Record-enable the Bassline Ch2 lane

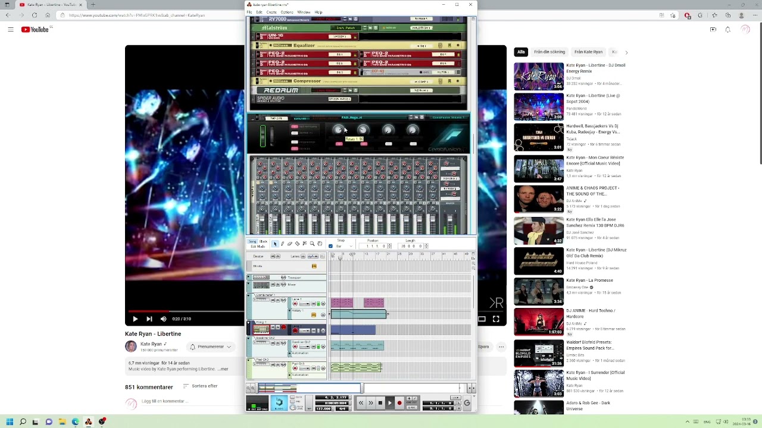295,347
